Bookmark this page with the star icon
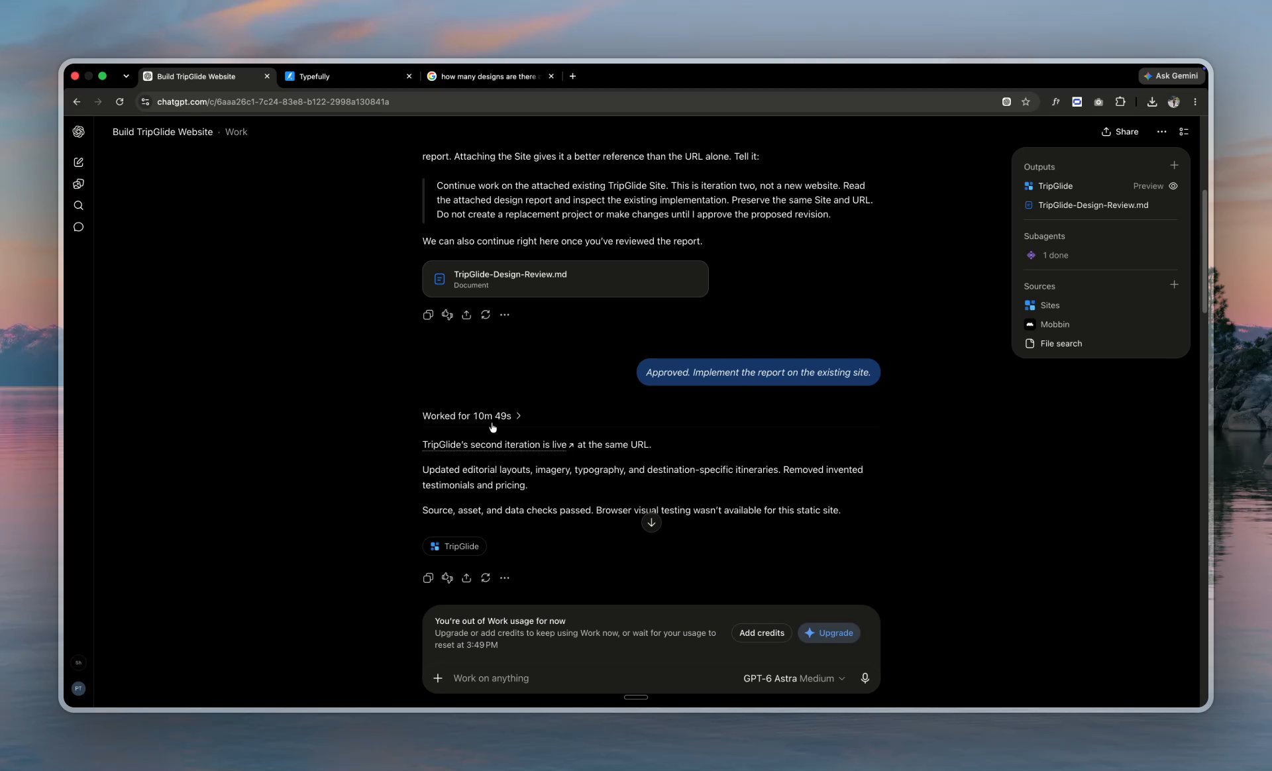Viewport: 1272px width, 771px height. pos(1026,102)
